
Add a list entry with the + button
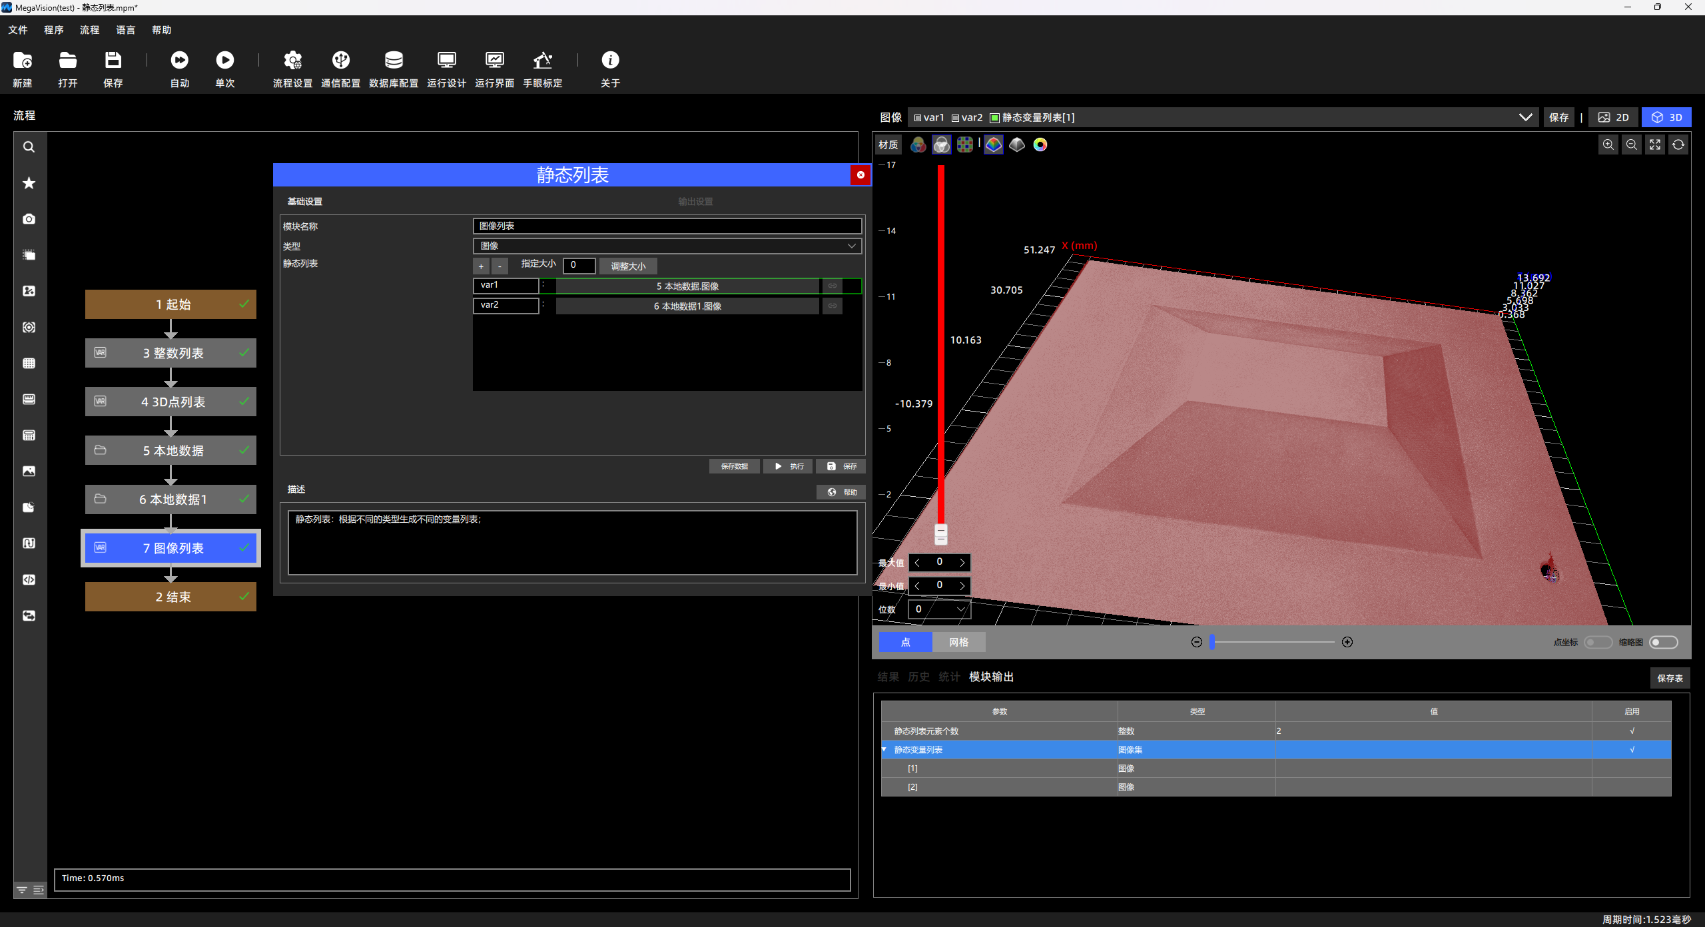click(x=481, y=266)
